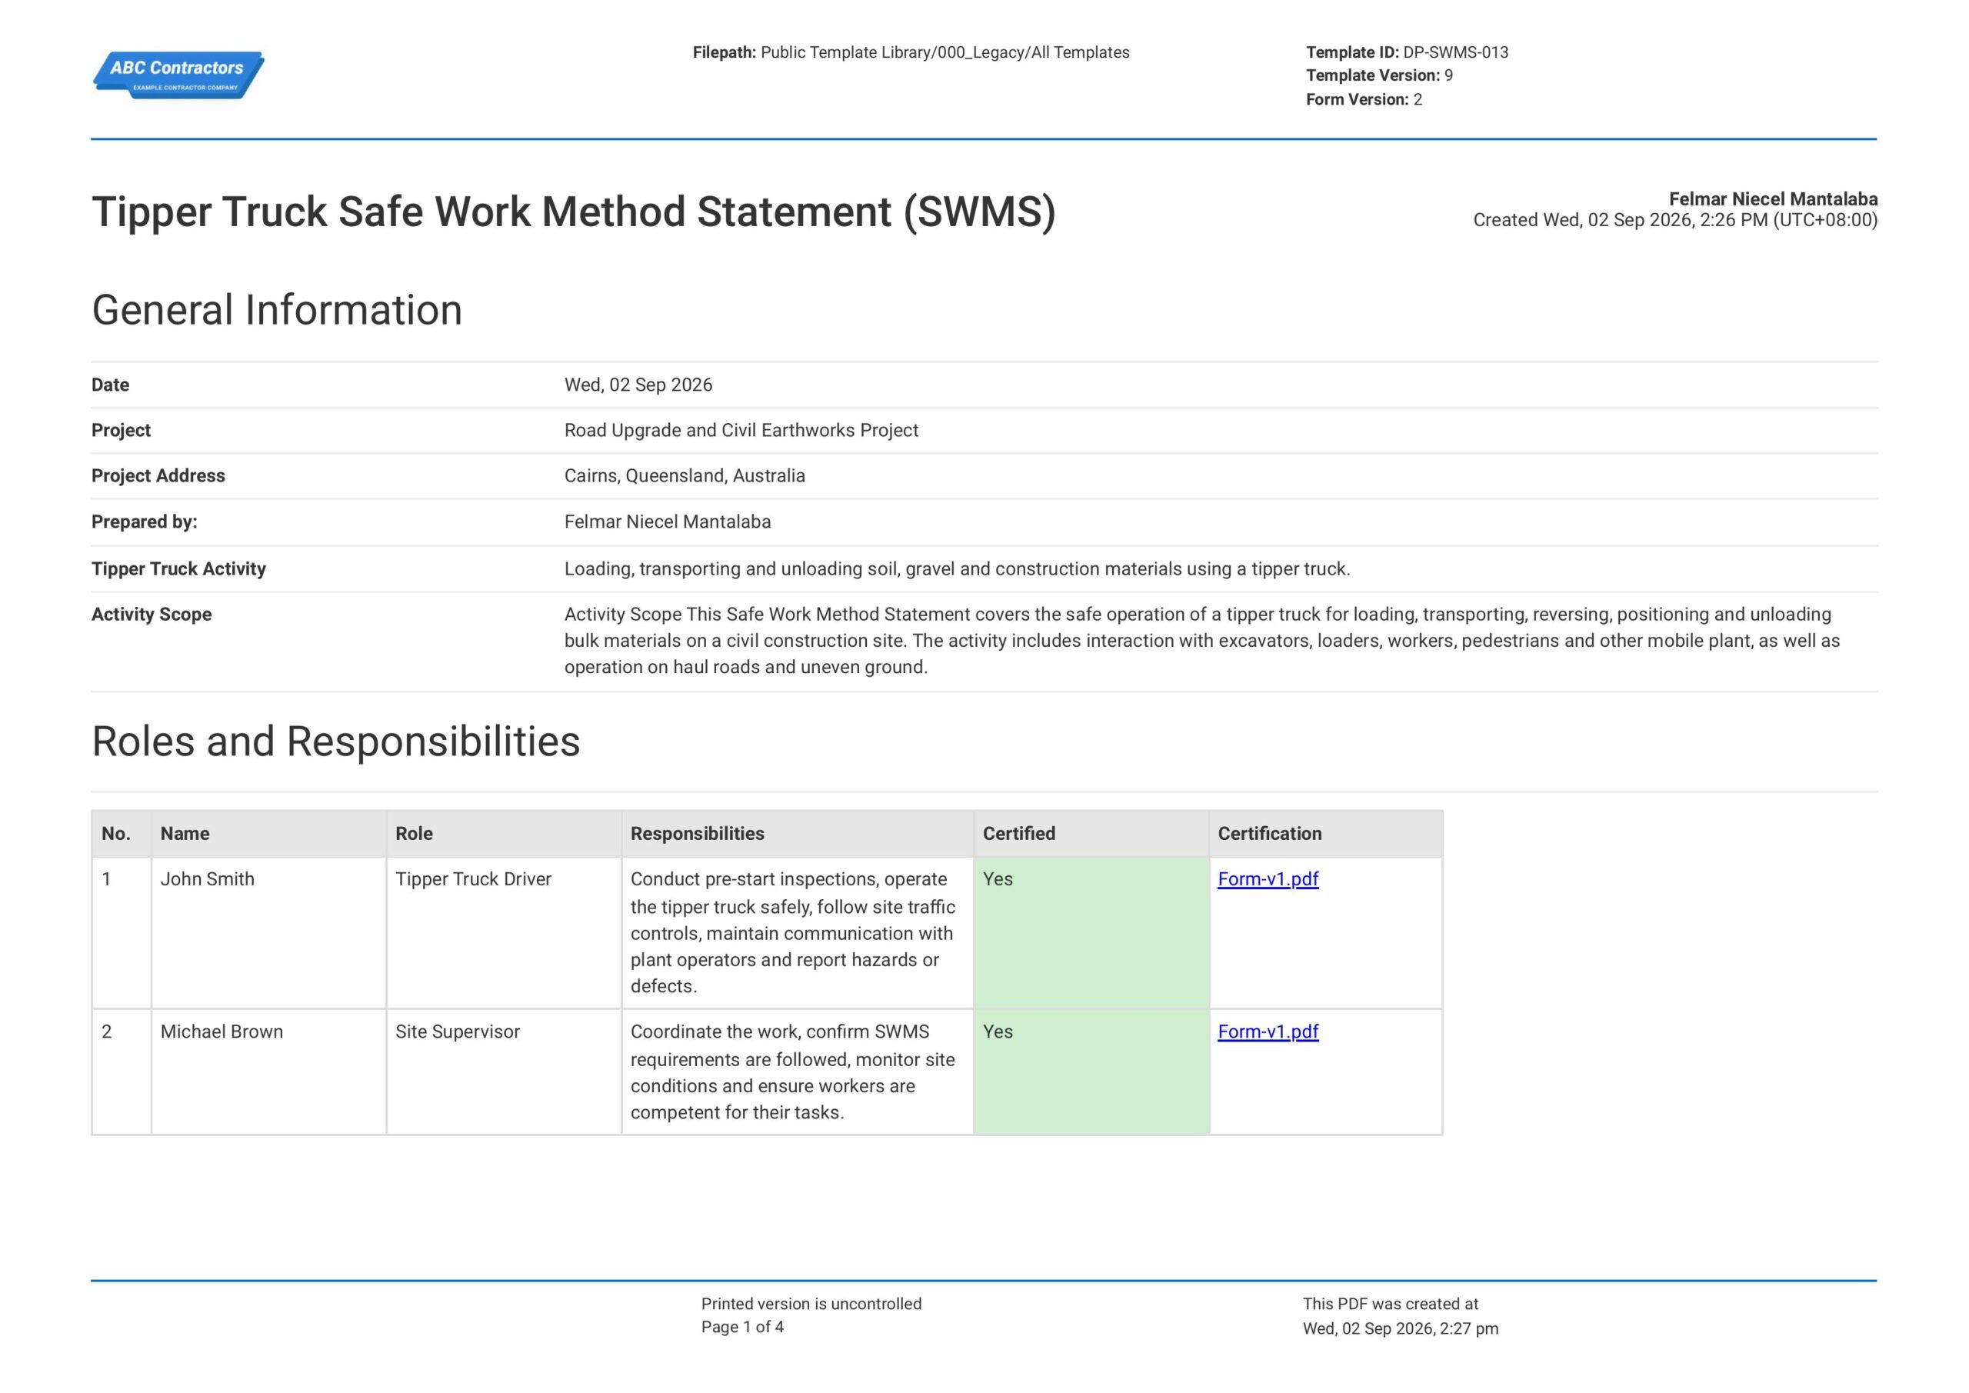Select the Form Version 2 line
Image resolution: width=1969 pixels, height=1393 pixels.
pos(1364,99)
